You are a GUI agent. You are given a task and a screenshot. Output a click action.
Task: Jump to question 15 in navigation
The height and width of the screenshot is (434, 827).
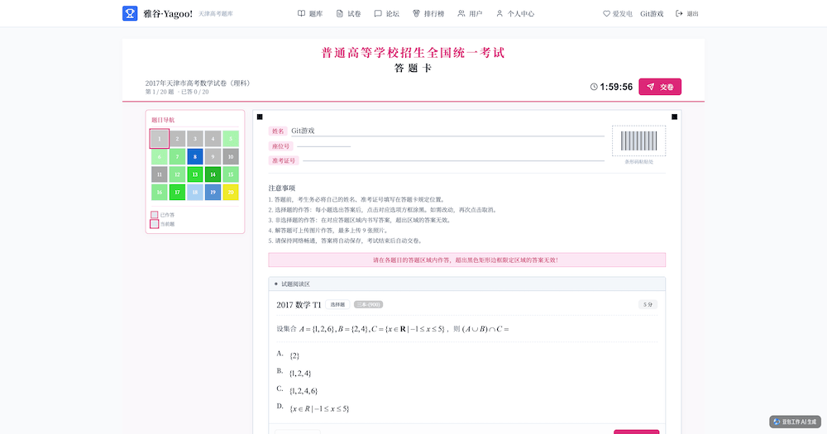[x=231, y=174]
